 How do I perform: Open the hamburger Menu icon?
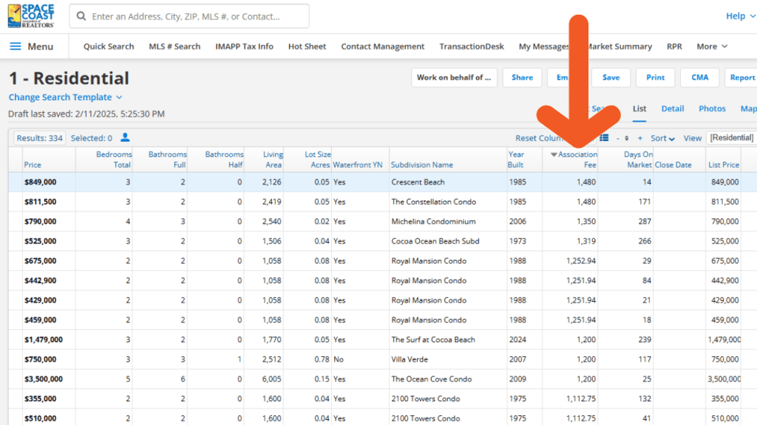(x=16, y=46)
